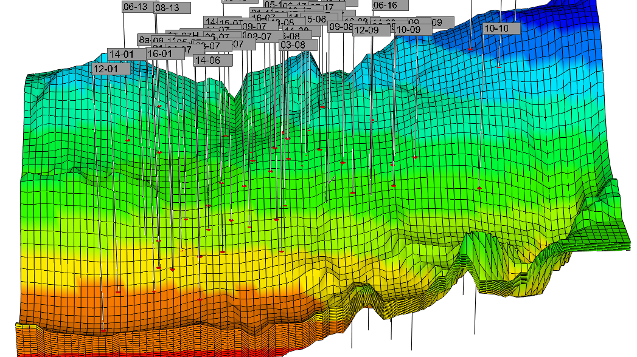
Task: Pick the 16-01 well label
Action: tap(165, 54)
